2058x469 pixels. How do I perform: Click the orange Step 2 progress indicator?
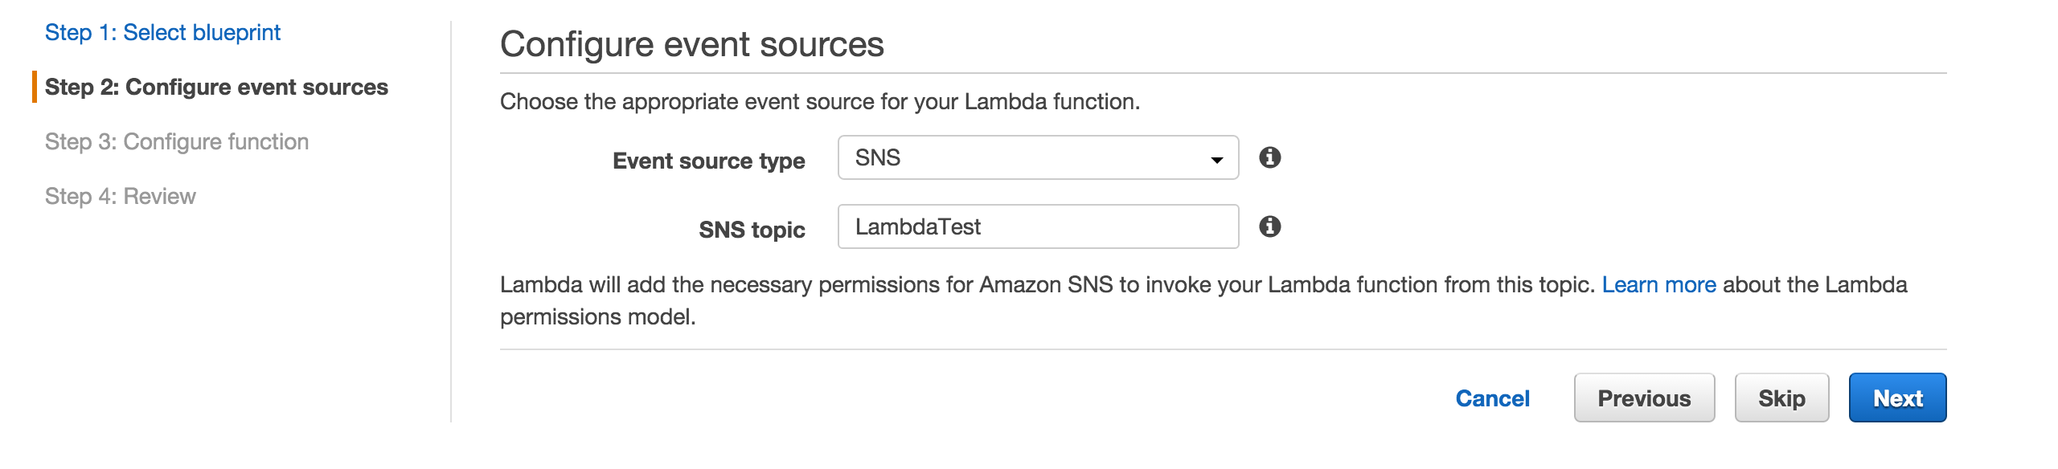coord(34,87)
